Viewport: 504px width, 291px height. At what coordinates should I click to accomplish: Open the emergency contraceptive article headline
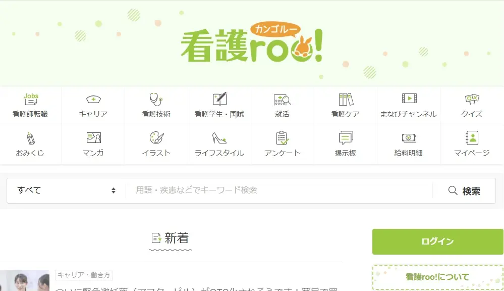(196, 289)
